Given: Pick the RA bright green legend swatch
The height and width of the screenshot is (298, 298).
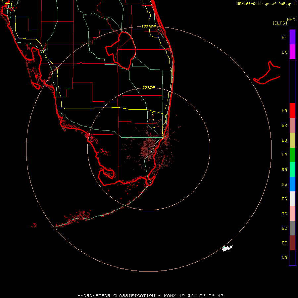Looking at the screenshot, I should click(292, 170).
